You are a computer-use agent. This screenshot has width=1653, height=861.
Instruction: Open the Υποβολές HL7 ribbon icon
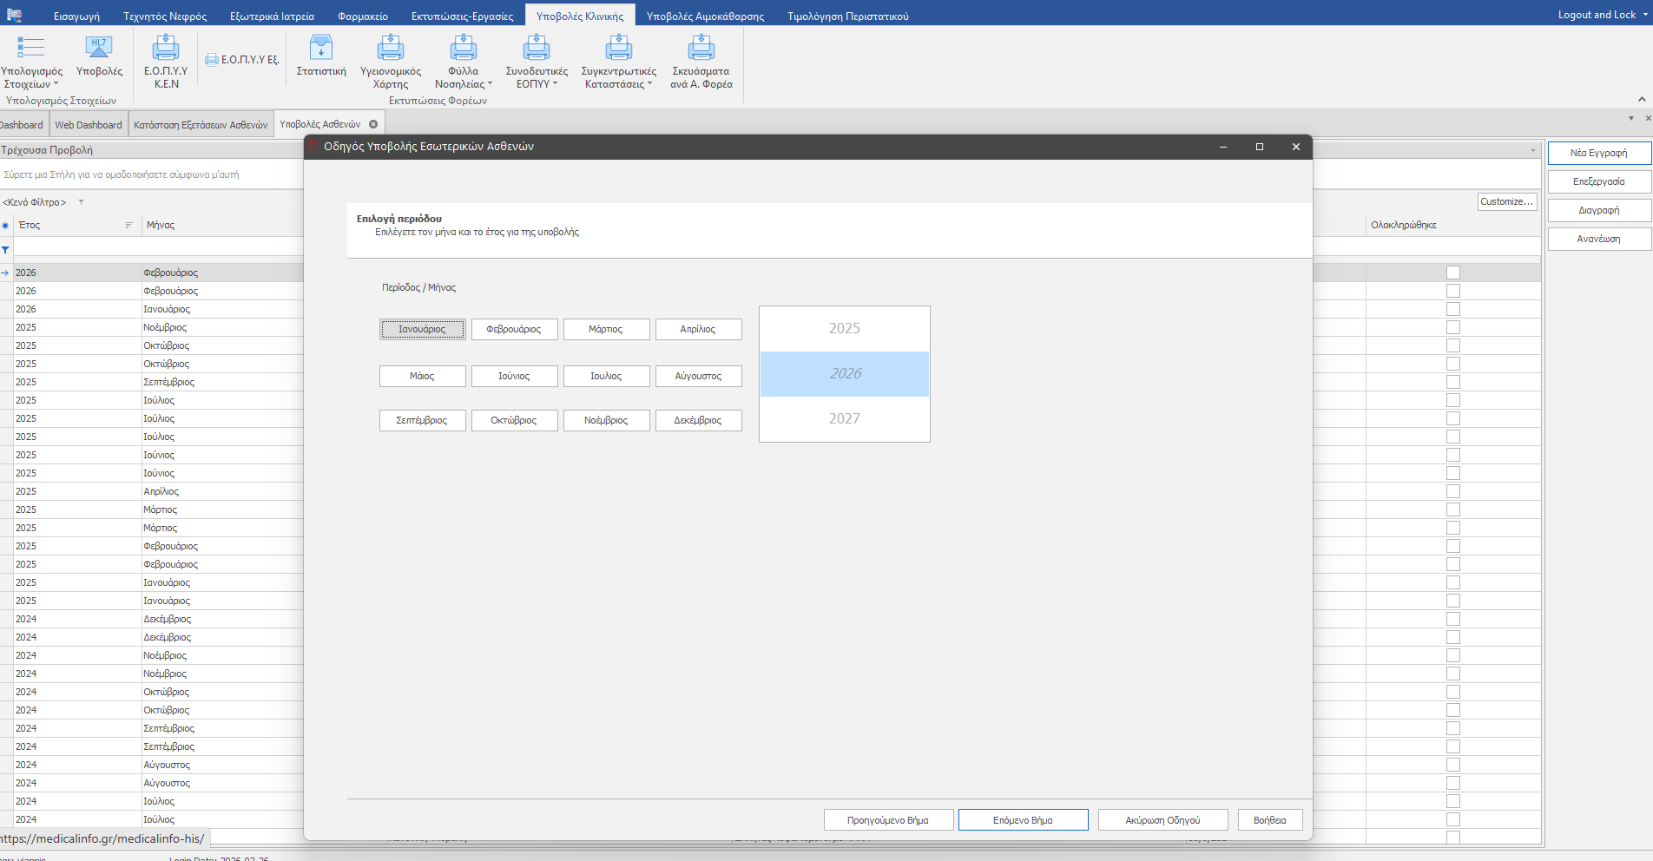99,49
